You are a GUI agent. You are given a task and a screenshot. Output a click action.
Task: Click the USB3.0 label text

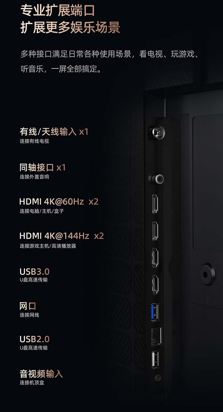coord(34,272)
